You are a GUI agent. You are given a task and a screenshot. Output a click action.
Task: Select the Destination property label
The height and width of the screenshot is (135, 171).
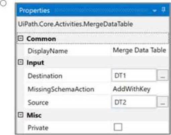pos(45,76)
